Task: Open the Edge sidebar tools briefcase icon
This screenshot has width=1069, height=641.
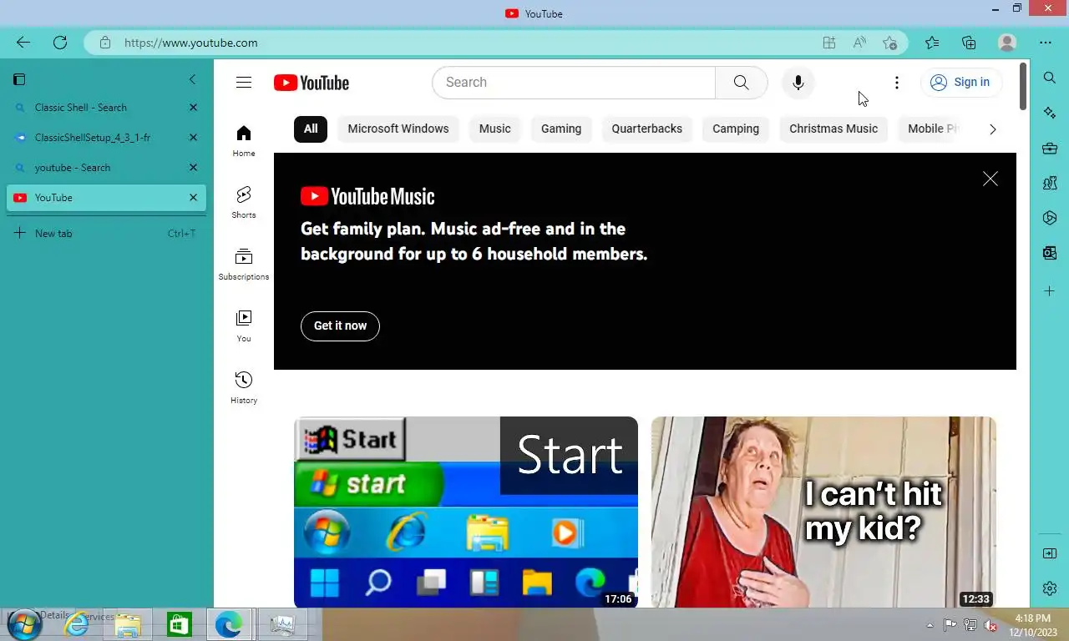Action: point(1050,149)
